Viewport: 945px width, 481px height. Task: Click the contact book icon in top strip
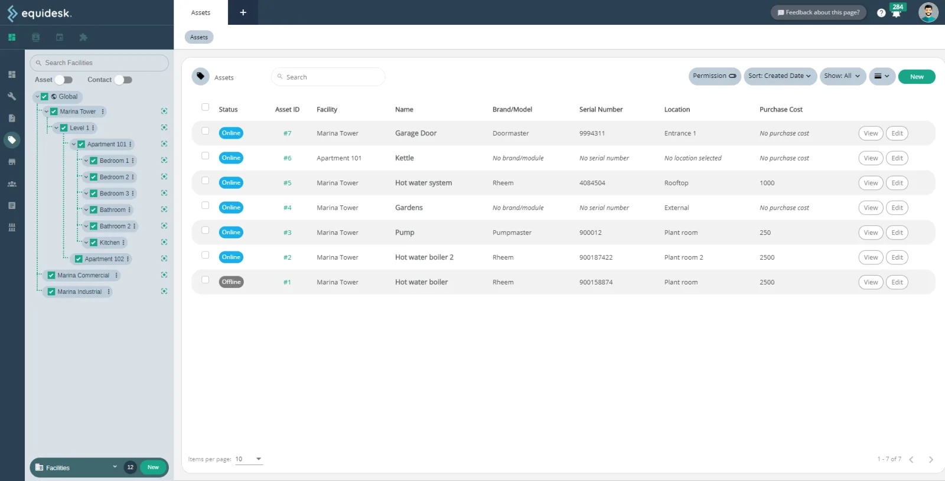(35, 37)
